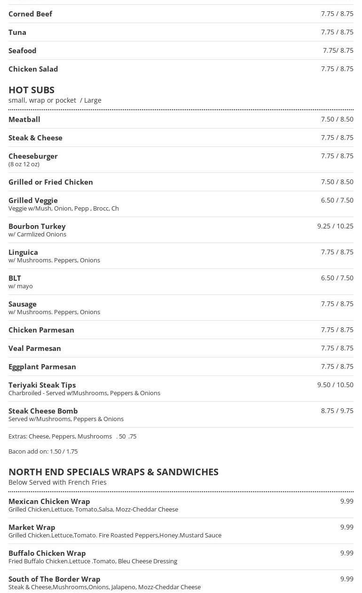Click the Steak & Cheese item
Viewport: 362px width, 593px height.
coord(35,138)
